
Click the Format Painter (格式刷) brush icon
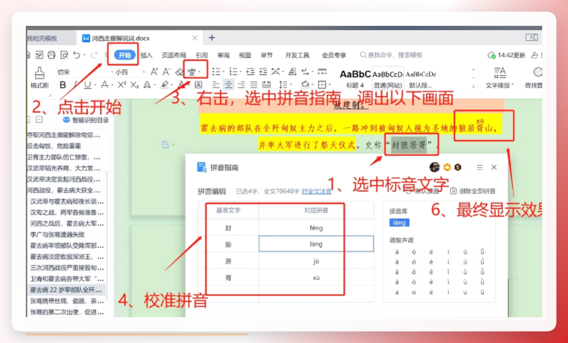point(40,72)
